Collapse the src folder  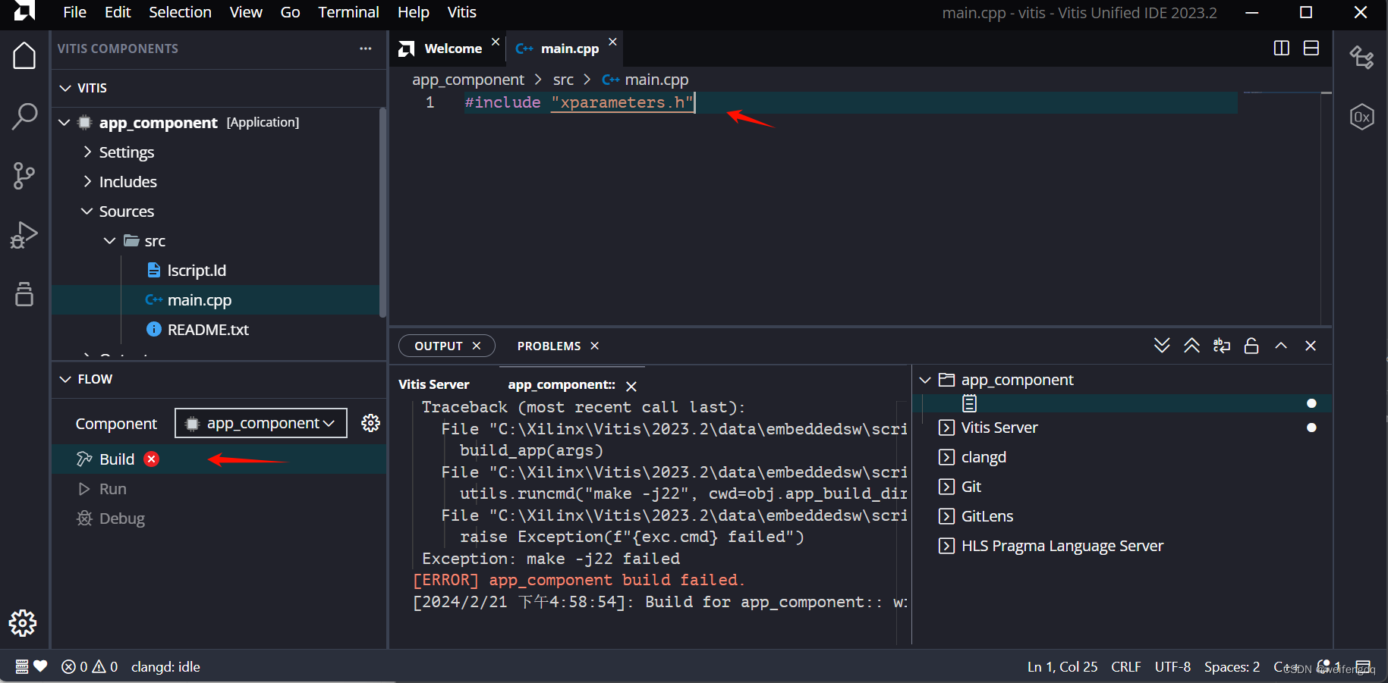[x=110, y=240]
